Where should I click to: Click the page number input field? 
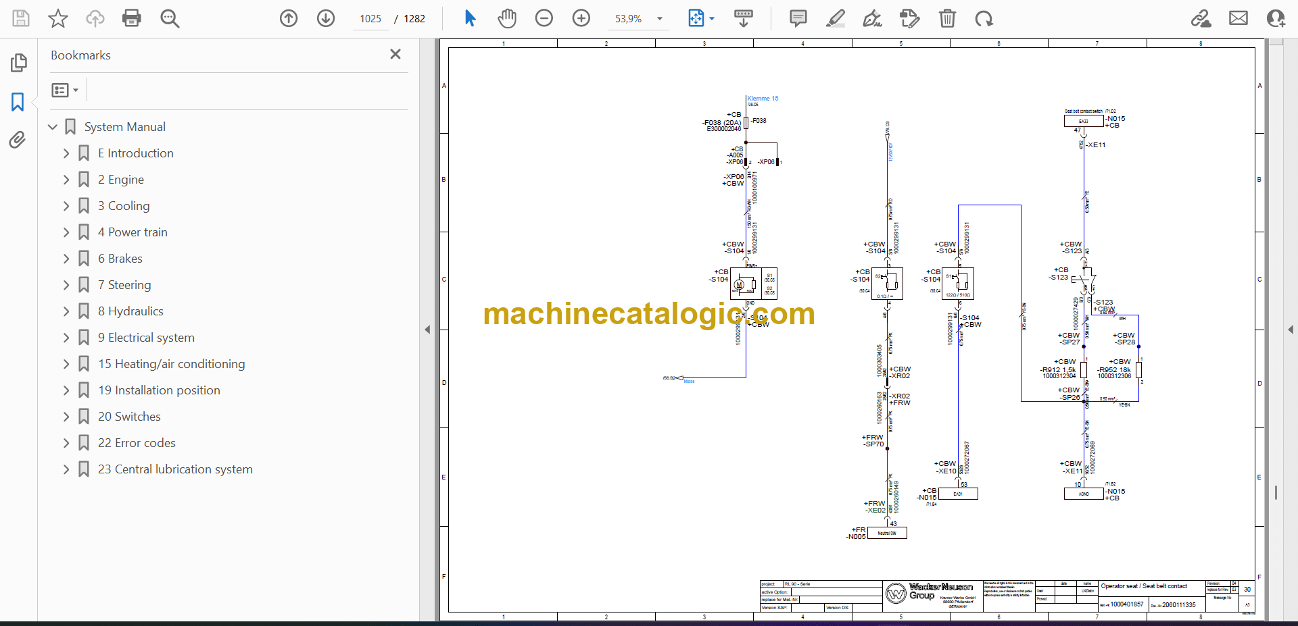click(370, 19)
